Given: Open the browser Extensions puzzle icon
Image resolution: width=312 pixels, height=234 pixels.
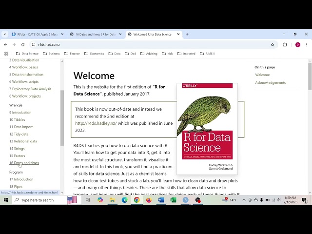Looking at the screenshot, I should click(x=285, y=44).
